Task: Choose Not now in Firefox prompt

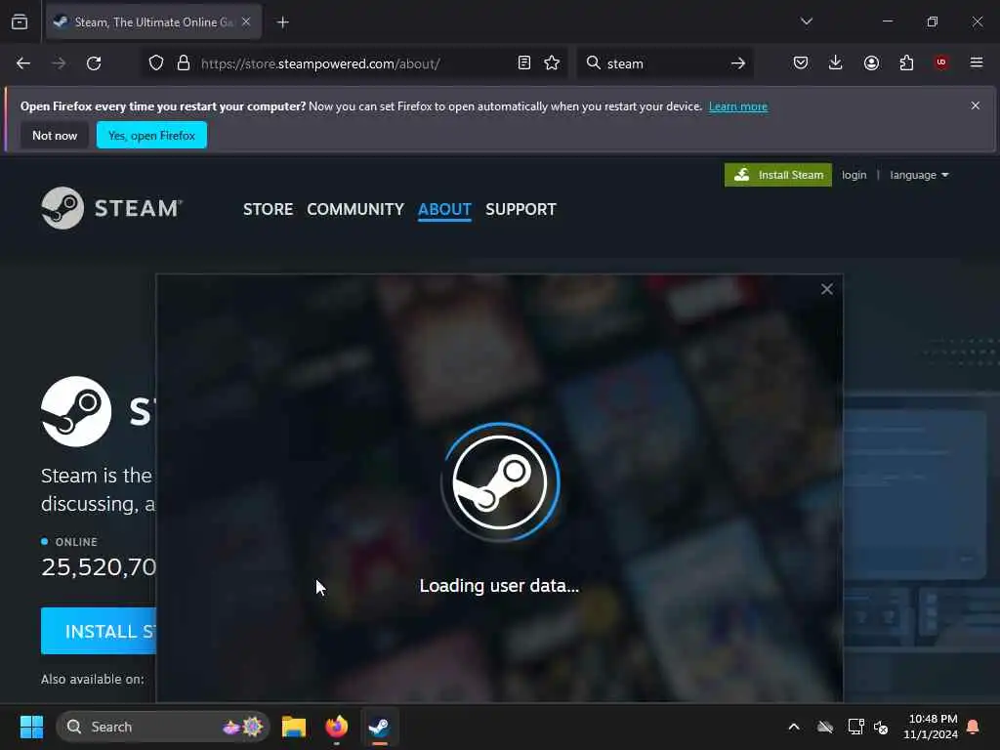Action: click(55, 135)
